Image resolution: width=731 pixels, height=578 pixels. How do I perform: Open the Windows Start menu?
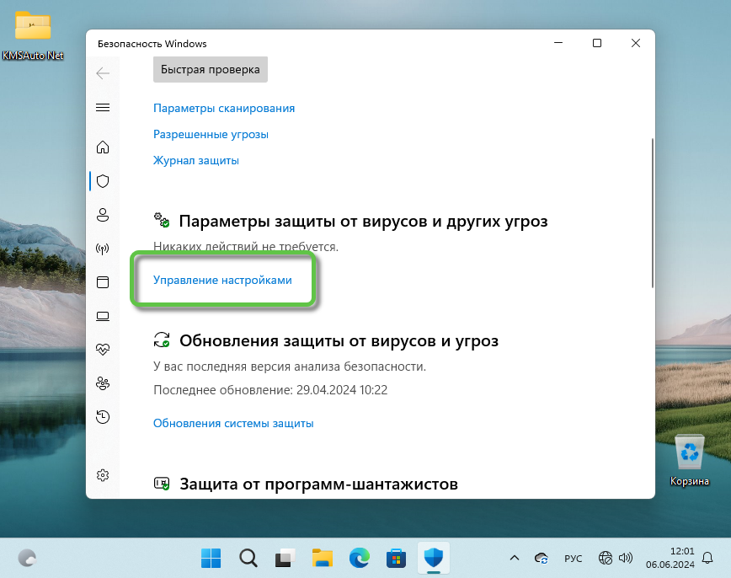pos(211,558)
